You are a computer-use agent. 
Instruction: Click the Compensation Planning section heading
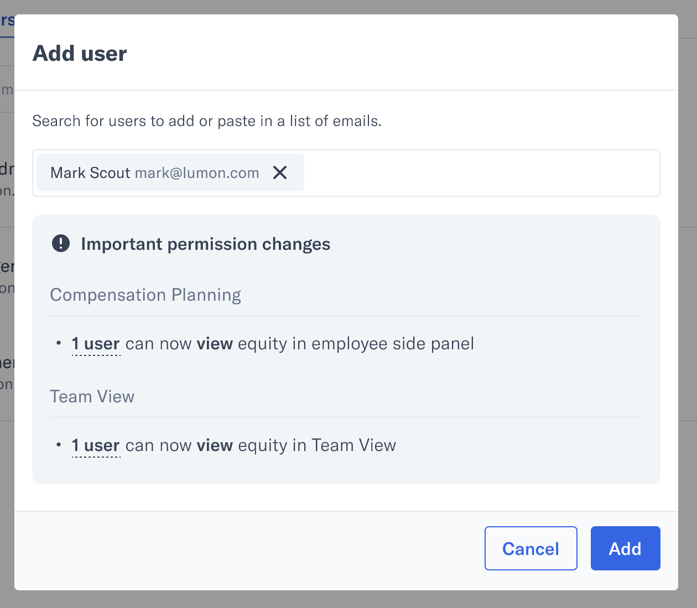pos(145,295)
